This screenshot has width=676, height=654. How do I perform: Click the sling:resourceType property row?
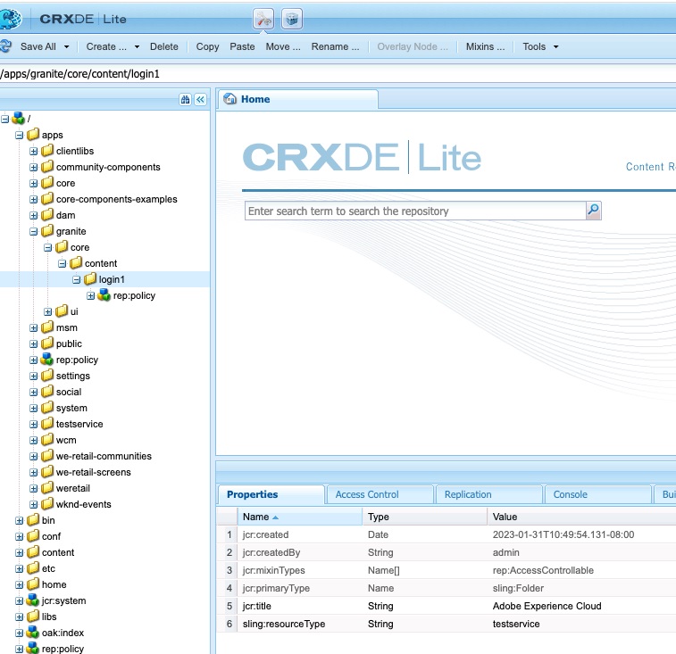[x=446, y=624]
